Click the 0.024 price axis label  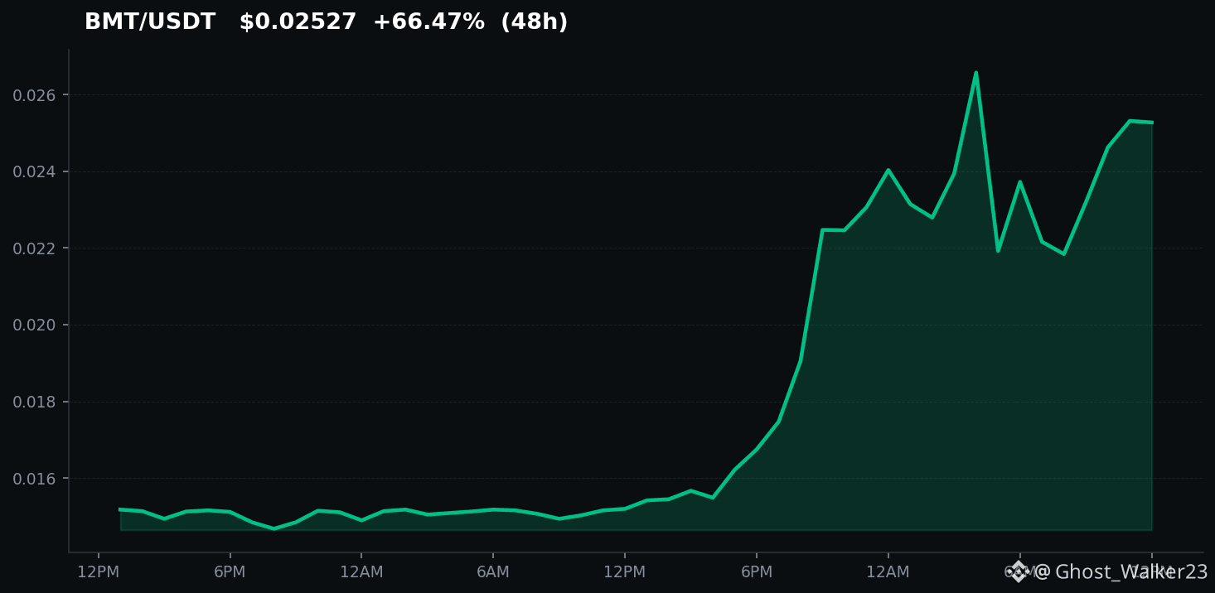34,172
